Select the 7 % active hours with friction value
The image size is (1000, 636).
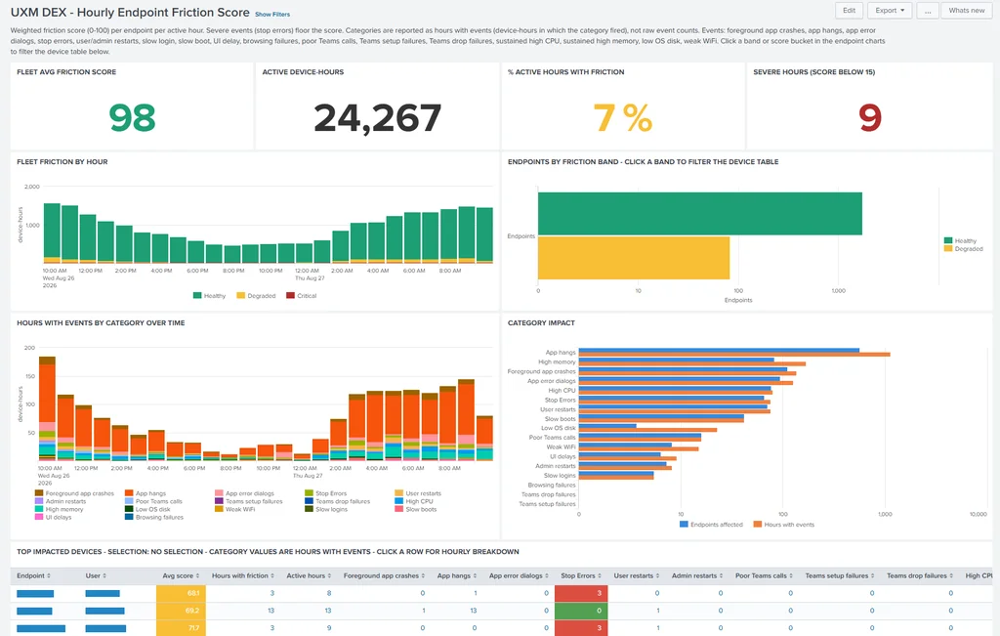(622, 118)
